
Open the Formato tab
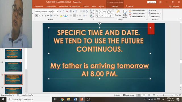coord(115,7)
